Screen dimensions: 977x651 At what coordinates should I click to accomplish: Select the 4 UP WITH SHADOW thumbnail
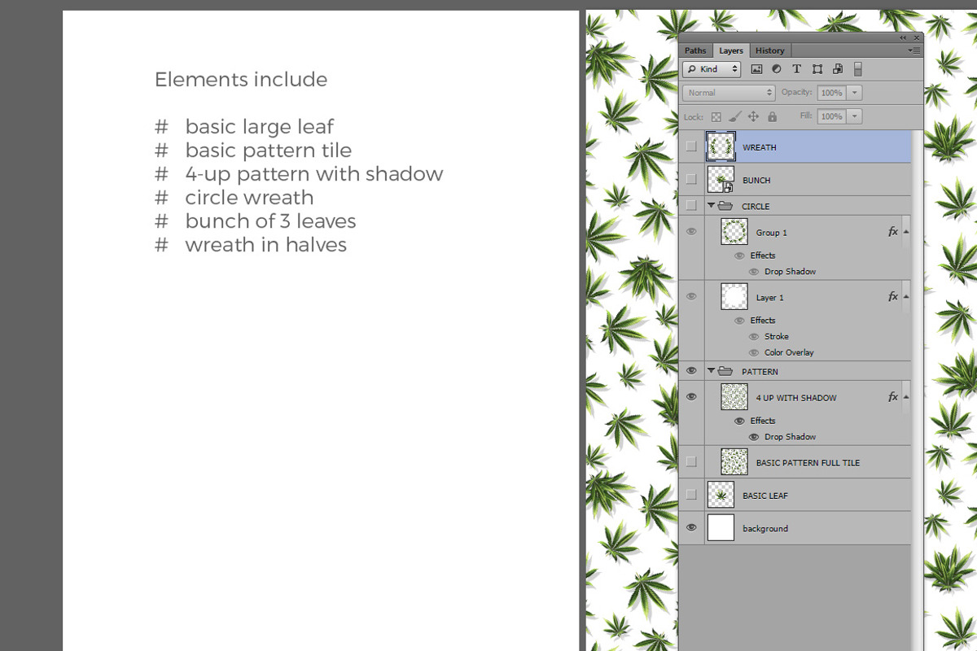pos(734,397)
